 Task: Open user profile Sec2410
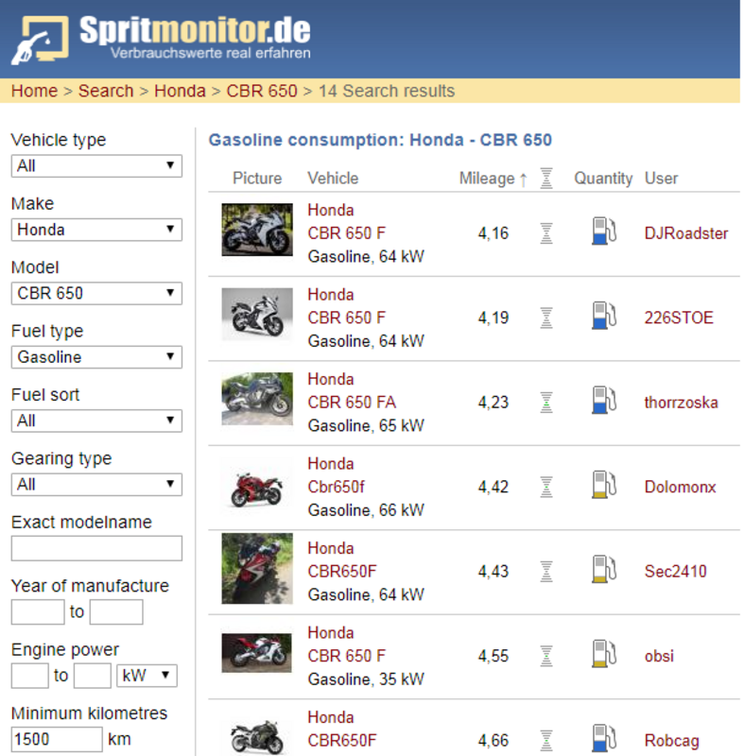[x=676, y=572]
